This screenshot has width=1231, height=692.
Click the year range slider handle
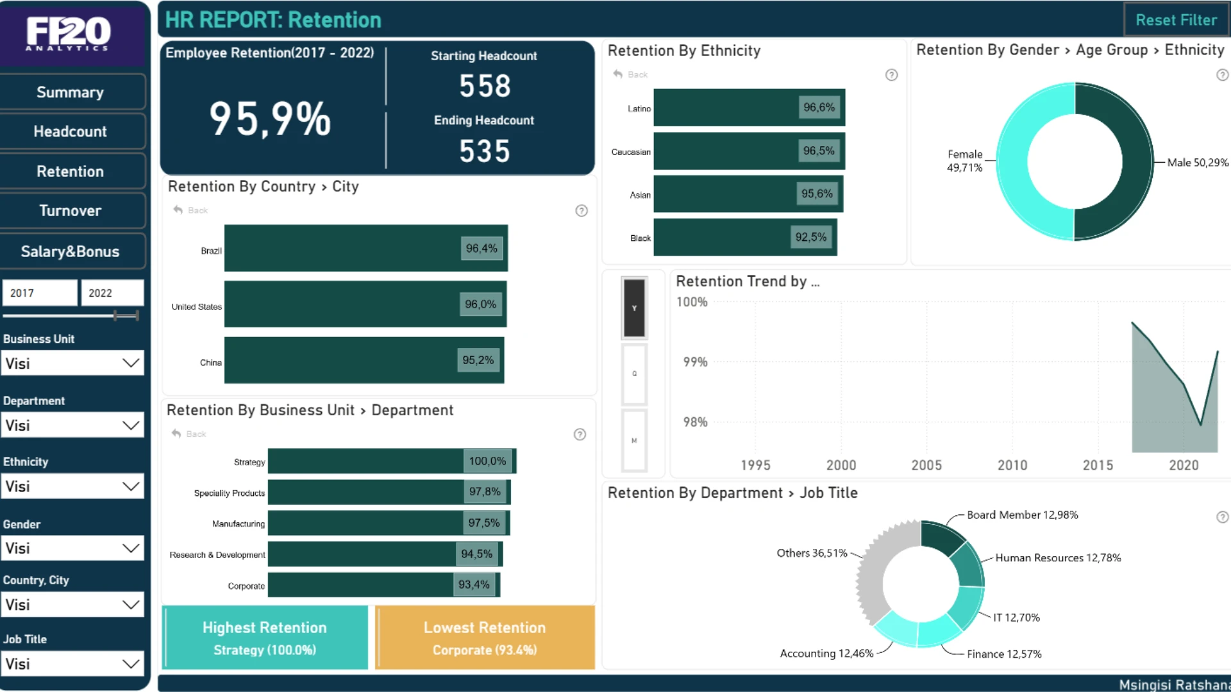click(x=115, y=315)
